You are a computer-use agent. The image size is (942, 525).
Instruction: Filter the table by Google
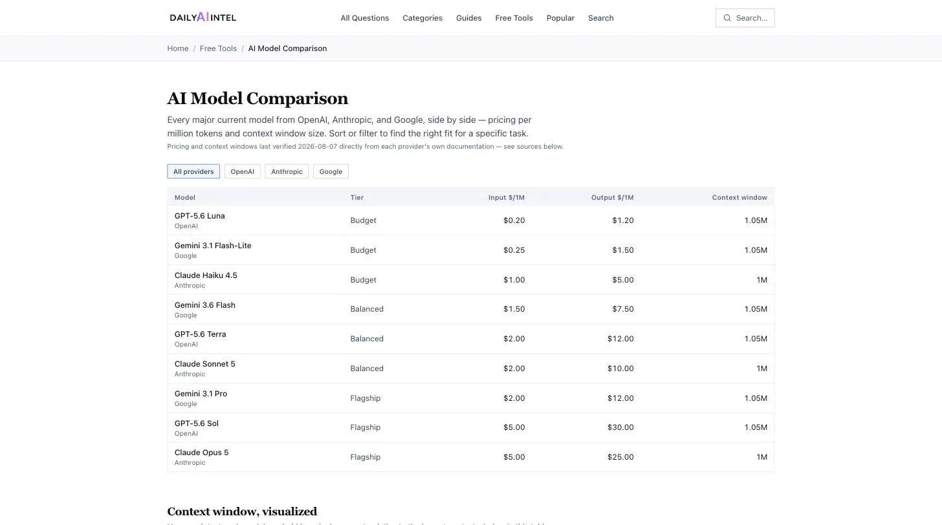(x=331, y=171)
